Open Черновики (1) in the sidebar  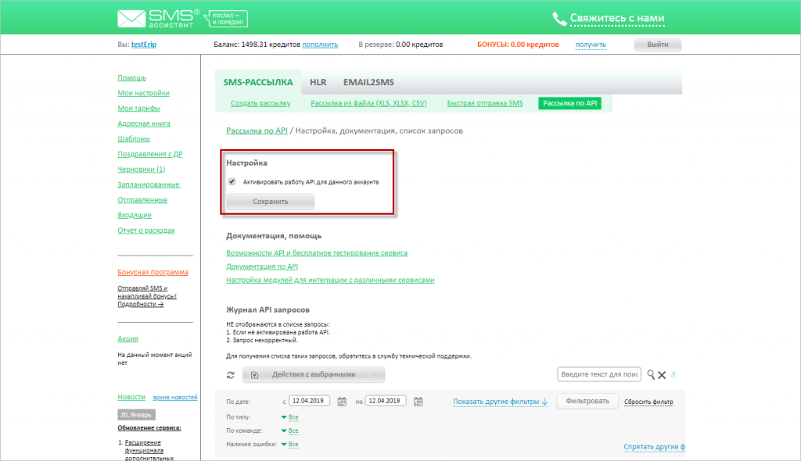tap(142, 170)
